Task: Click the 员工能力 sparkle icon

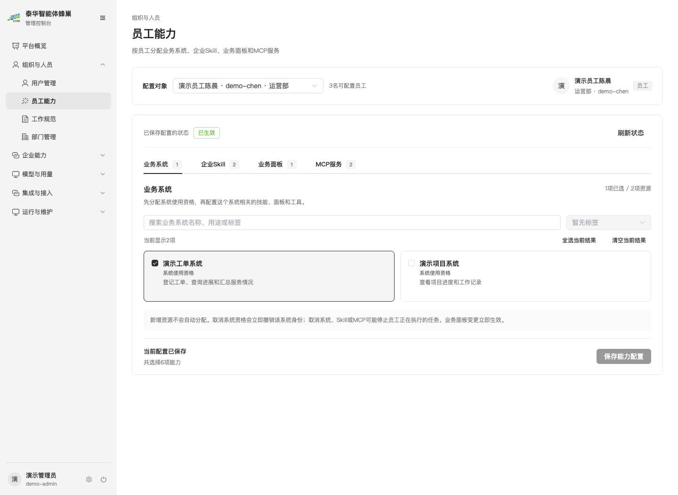Action: [25, 101]
